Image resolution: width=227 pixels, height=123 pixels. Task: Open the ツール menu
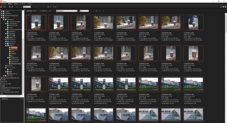pos(22,4)
